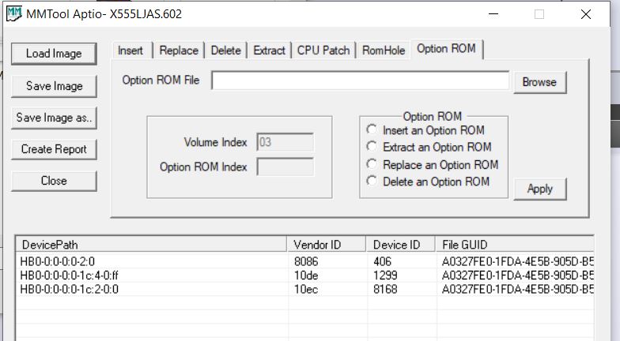The width and height of the screenshot is (620, 341).
Task: Click the DevicePath column header
Action: tap(150, 245)
